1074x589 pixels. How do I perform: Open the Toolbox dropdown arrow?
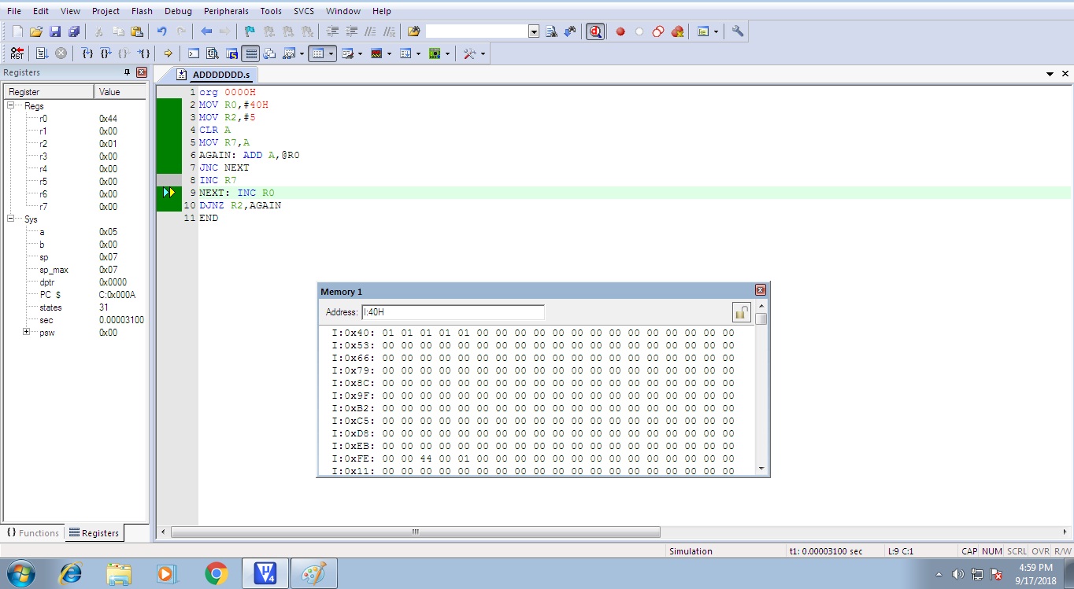tap(483, 53)
